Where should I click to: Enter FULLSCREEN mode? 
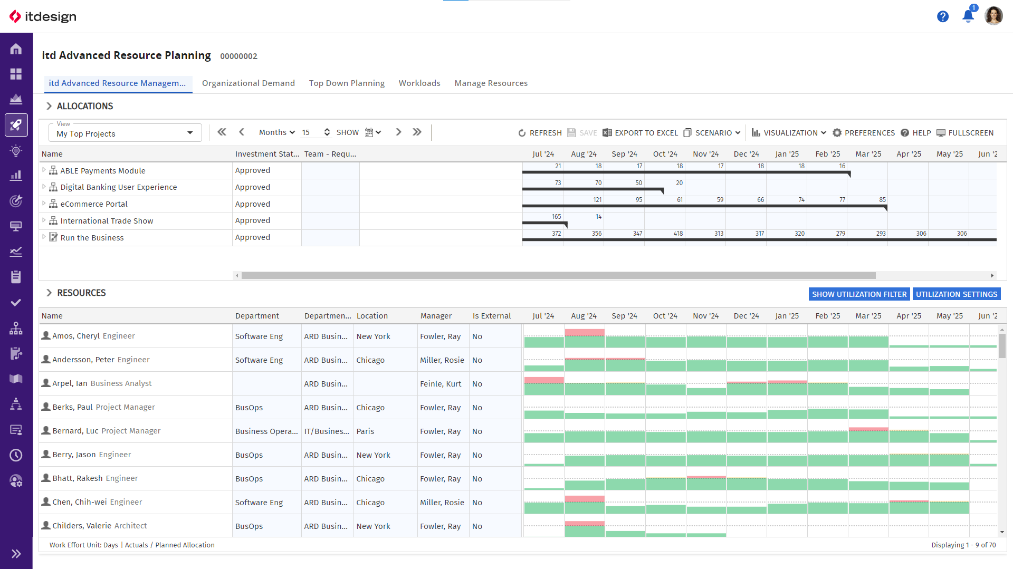965,133
